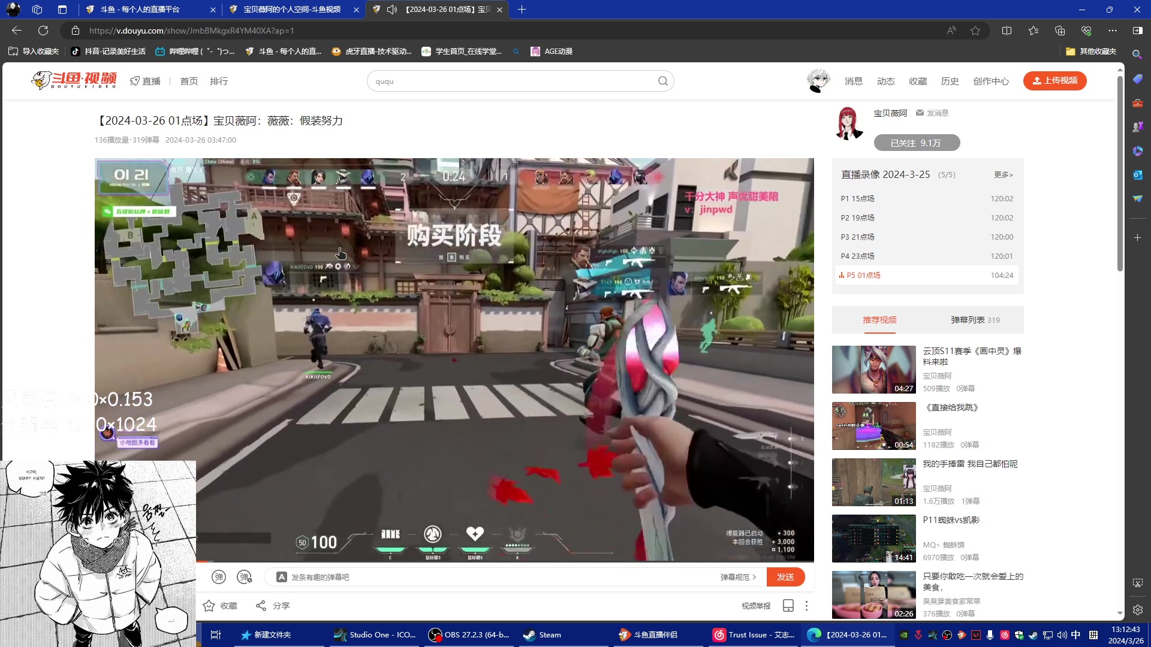Share the video via 分享 icon

coord(273,606)
